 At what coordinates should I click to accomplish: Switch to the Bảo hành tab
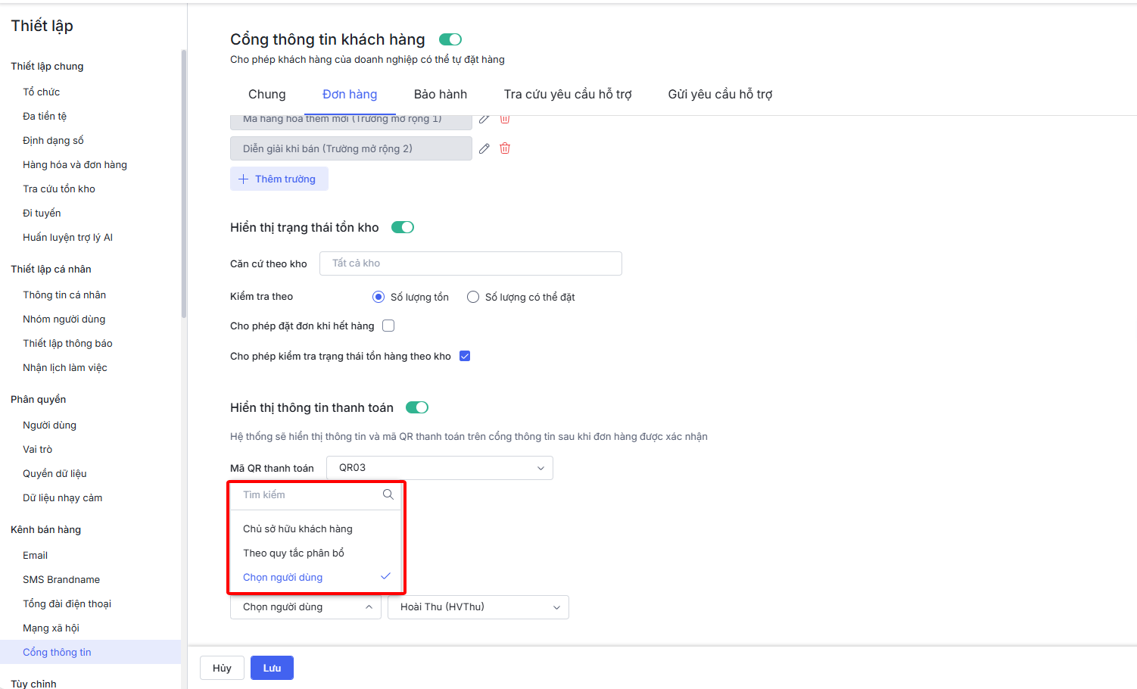pos(441,94)
